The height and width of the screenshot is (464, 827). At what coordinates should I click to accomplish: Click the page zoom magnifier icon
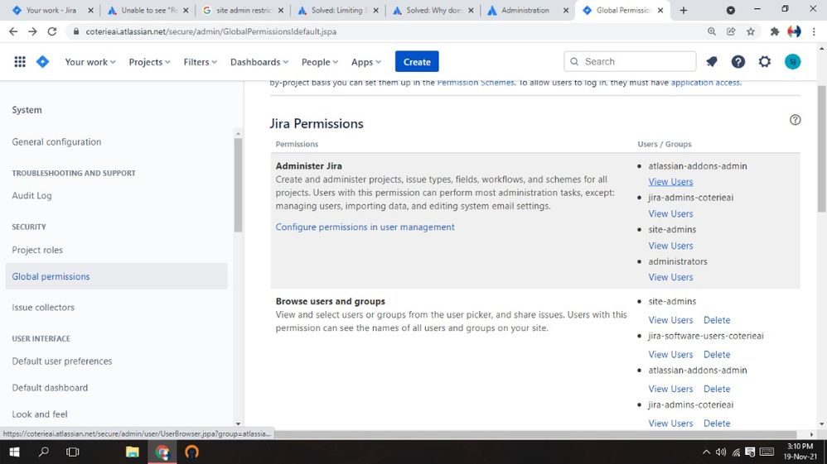click(712, 31)
